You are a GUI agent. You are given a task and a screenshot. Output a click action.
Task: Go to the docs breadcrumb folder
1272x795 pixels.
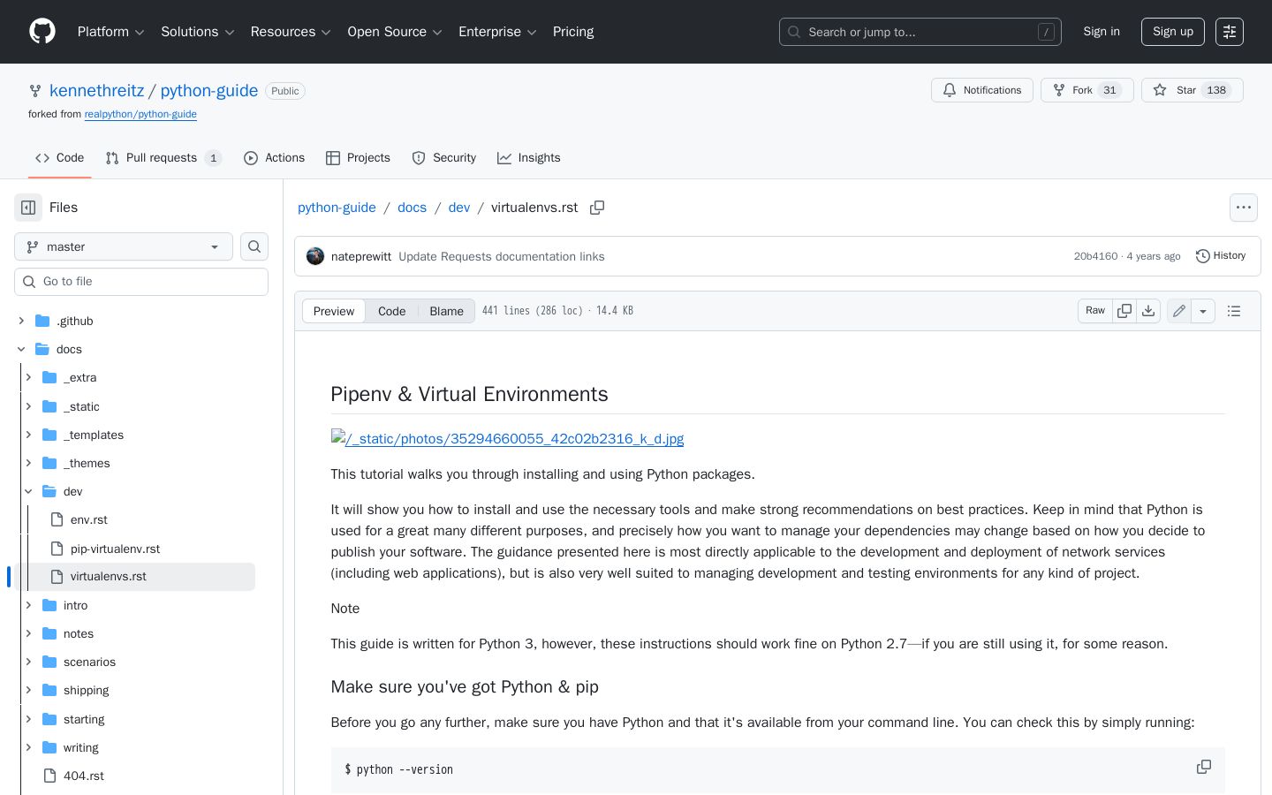(x=412, y=208)
